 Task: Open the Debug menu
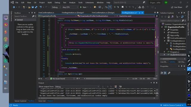tap(57, 2)
